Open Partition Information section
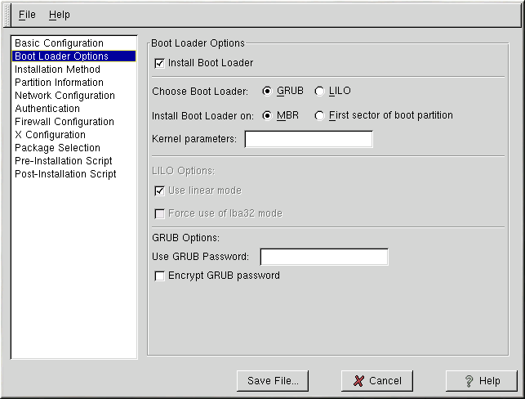Viewport: 525px width, 399px height. click(x=59, y=83)
